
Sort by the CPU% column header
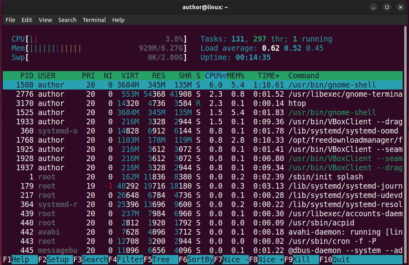click(x=215, y=76)
